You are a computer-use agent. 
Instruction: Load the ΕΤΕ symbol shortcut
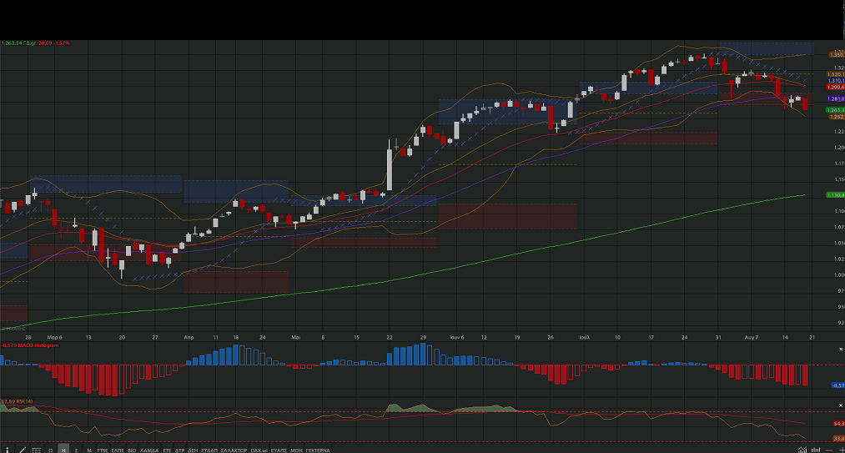pos(167,450)
